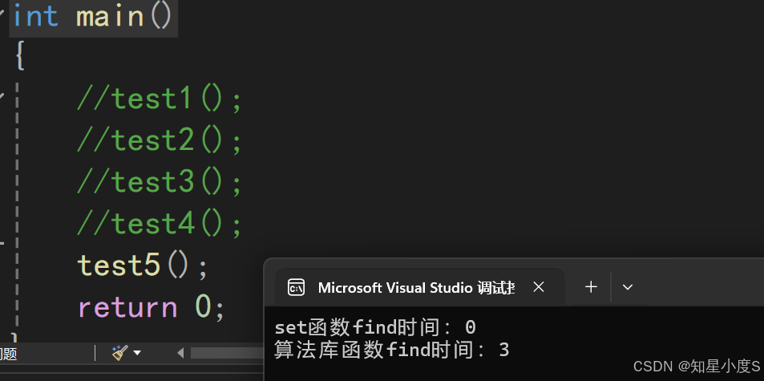764x381 pixels.
Task: Click the horizontal scrollbar thumb
Action: pos(226,353)
